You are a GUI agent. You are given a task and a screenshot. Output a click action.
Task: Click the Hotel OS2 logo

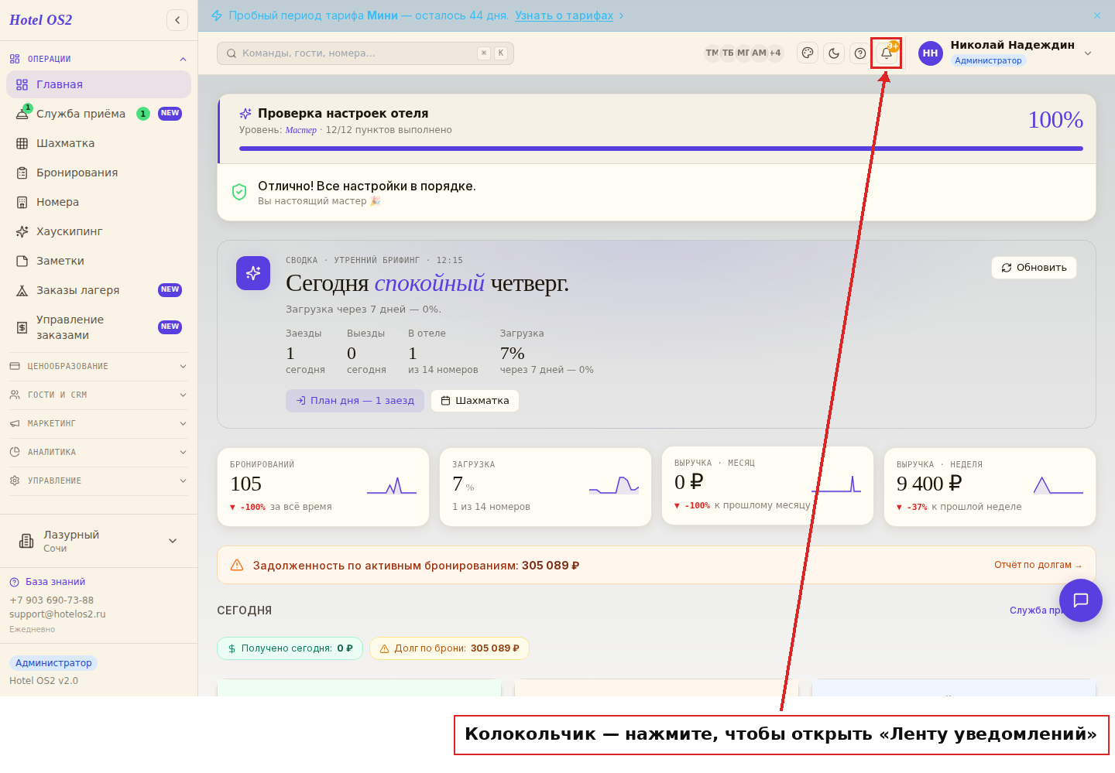click(40, 20)
